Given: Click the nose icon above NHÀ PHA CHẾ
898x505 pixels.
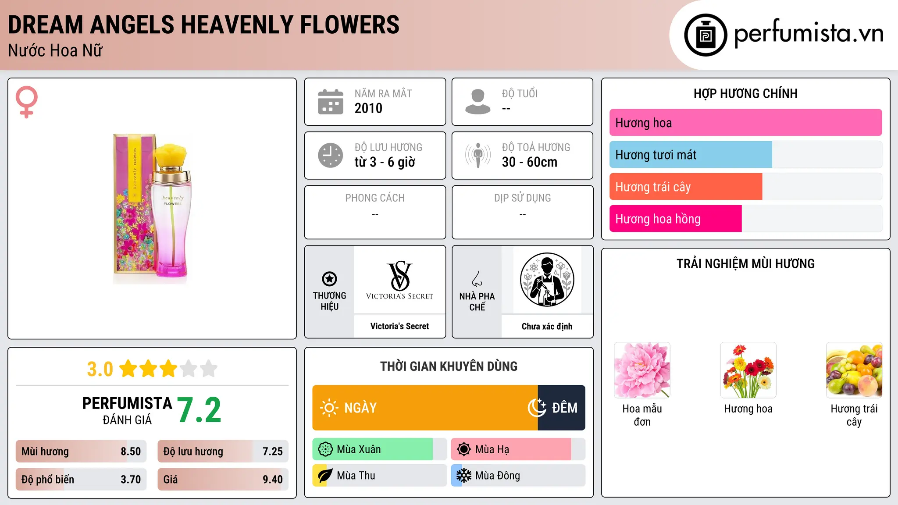Looking at the screenshot, I should coord(477,279).
